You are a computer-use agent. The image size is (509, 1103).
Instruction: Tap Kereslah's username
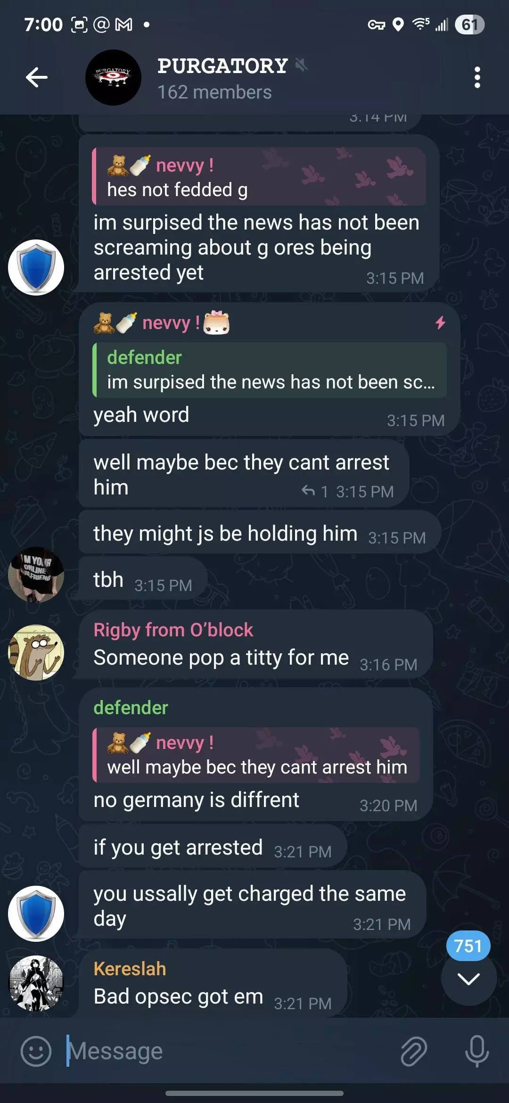130,969
